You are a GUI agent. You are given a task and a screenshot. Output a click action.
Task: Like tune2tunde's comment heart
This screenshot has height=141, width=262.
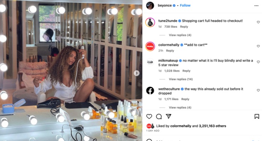coord(258,22)
